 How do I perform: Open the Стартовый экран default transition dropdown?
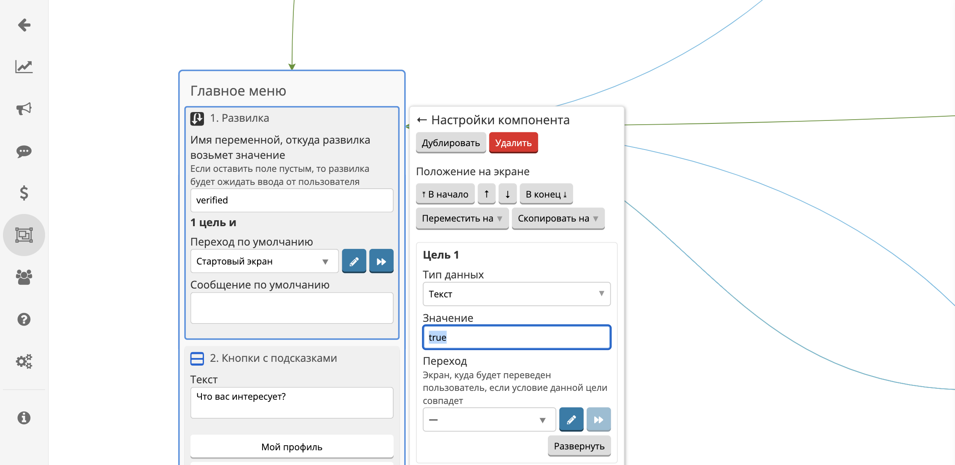[265, 261]
